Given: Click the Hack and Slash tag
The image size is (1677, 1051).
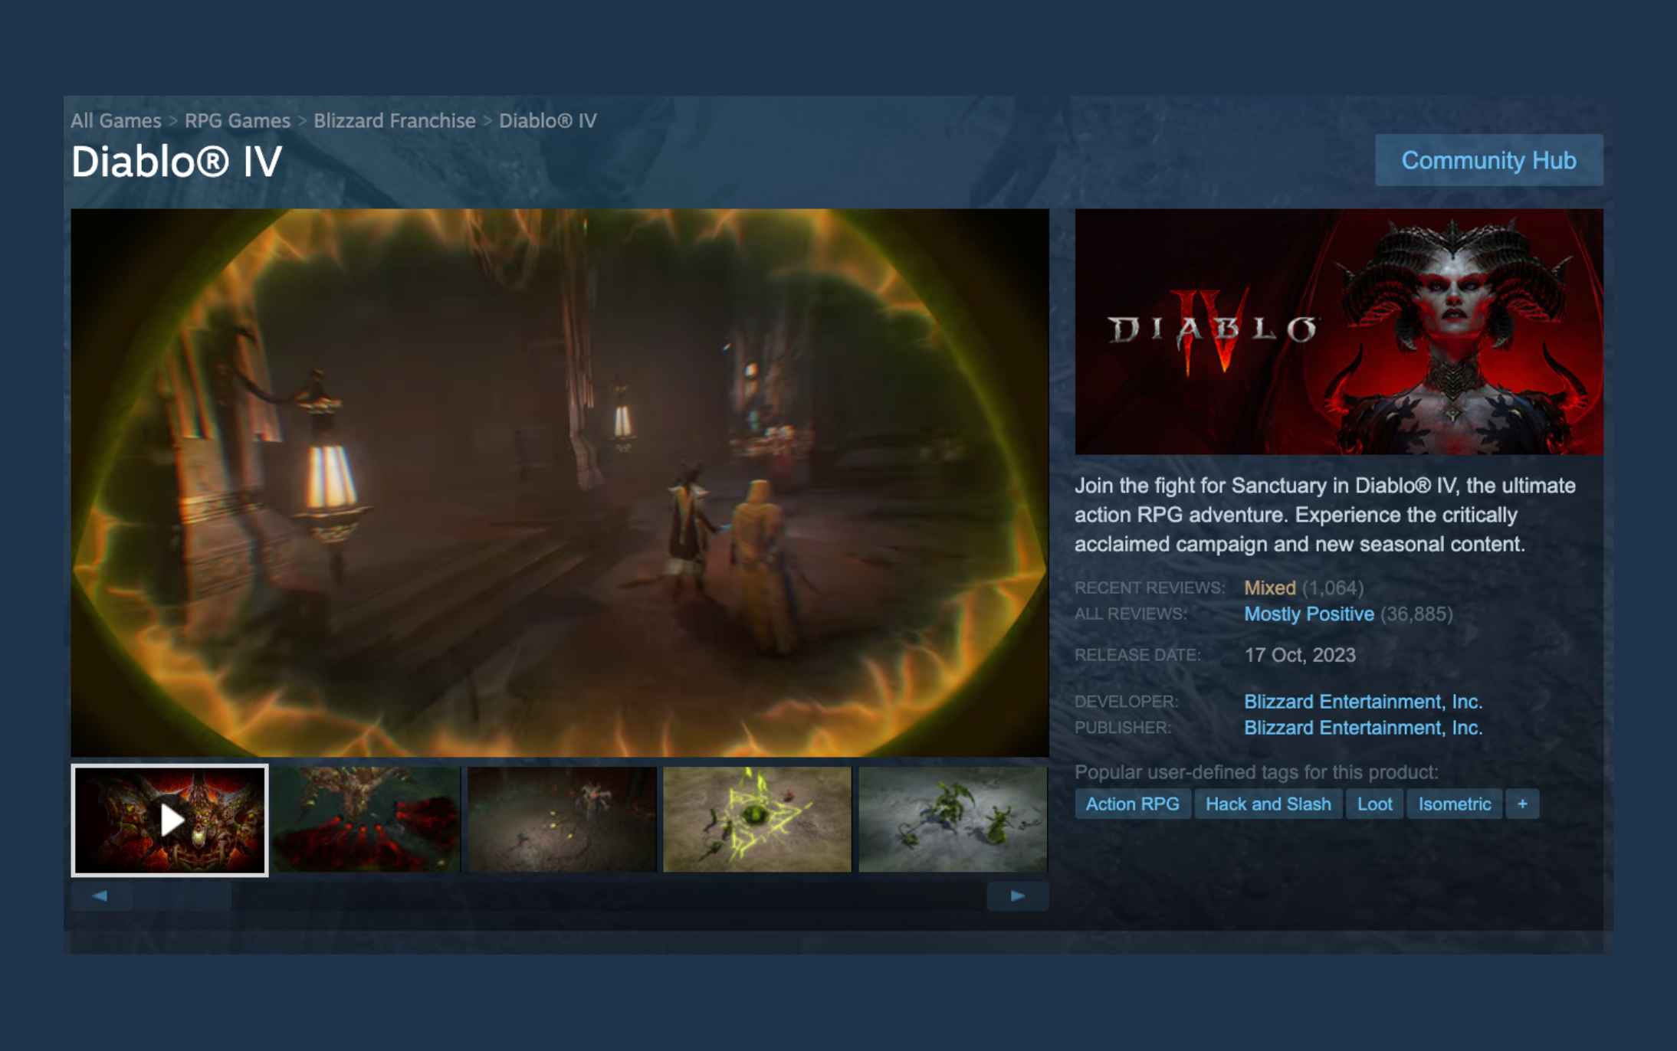Looking at the screenshot, I should (1268, 804).
